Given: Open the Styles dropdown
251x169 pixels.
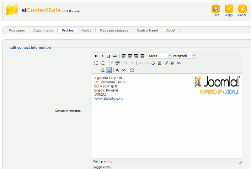Looking at the screenshot, I should point(160,56).
